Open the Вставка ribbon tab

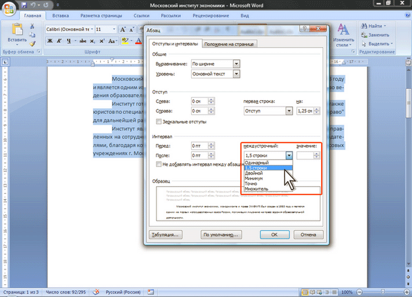pyautogui.click(x=60, y=16)
